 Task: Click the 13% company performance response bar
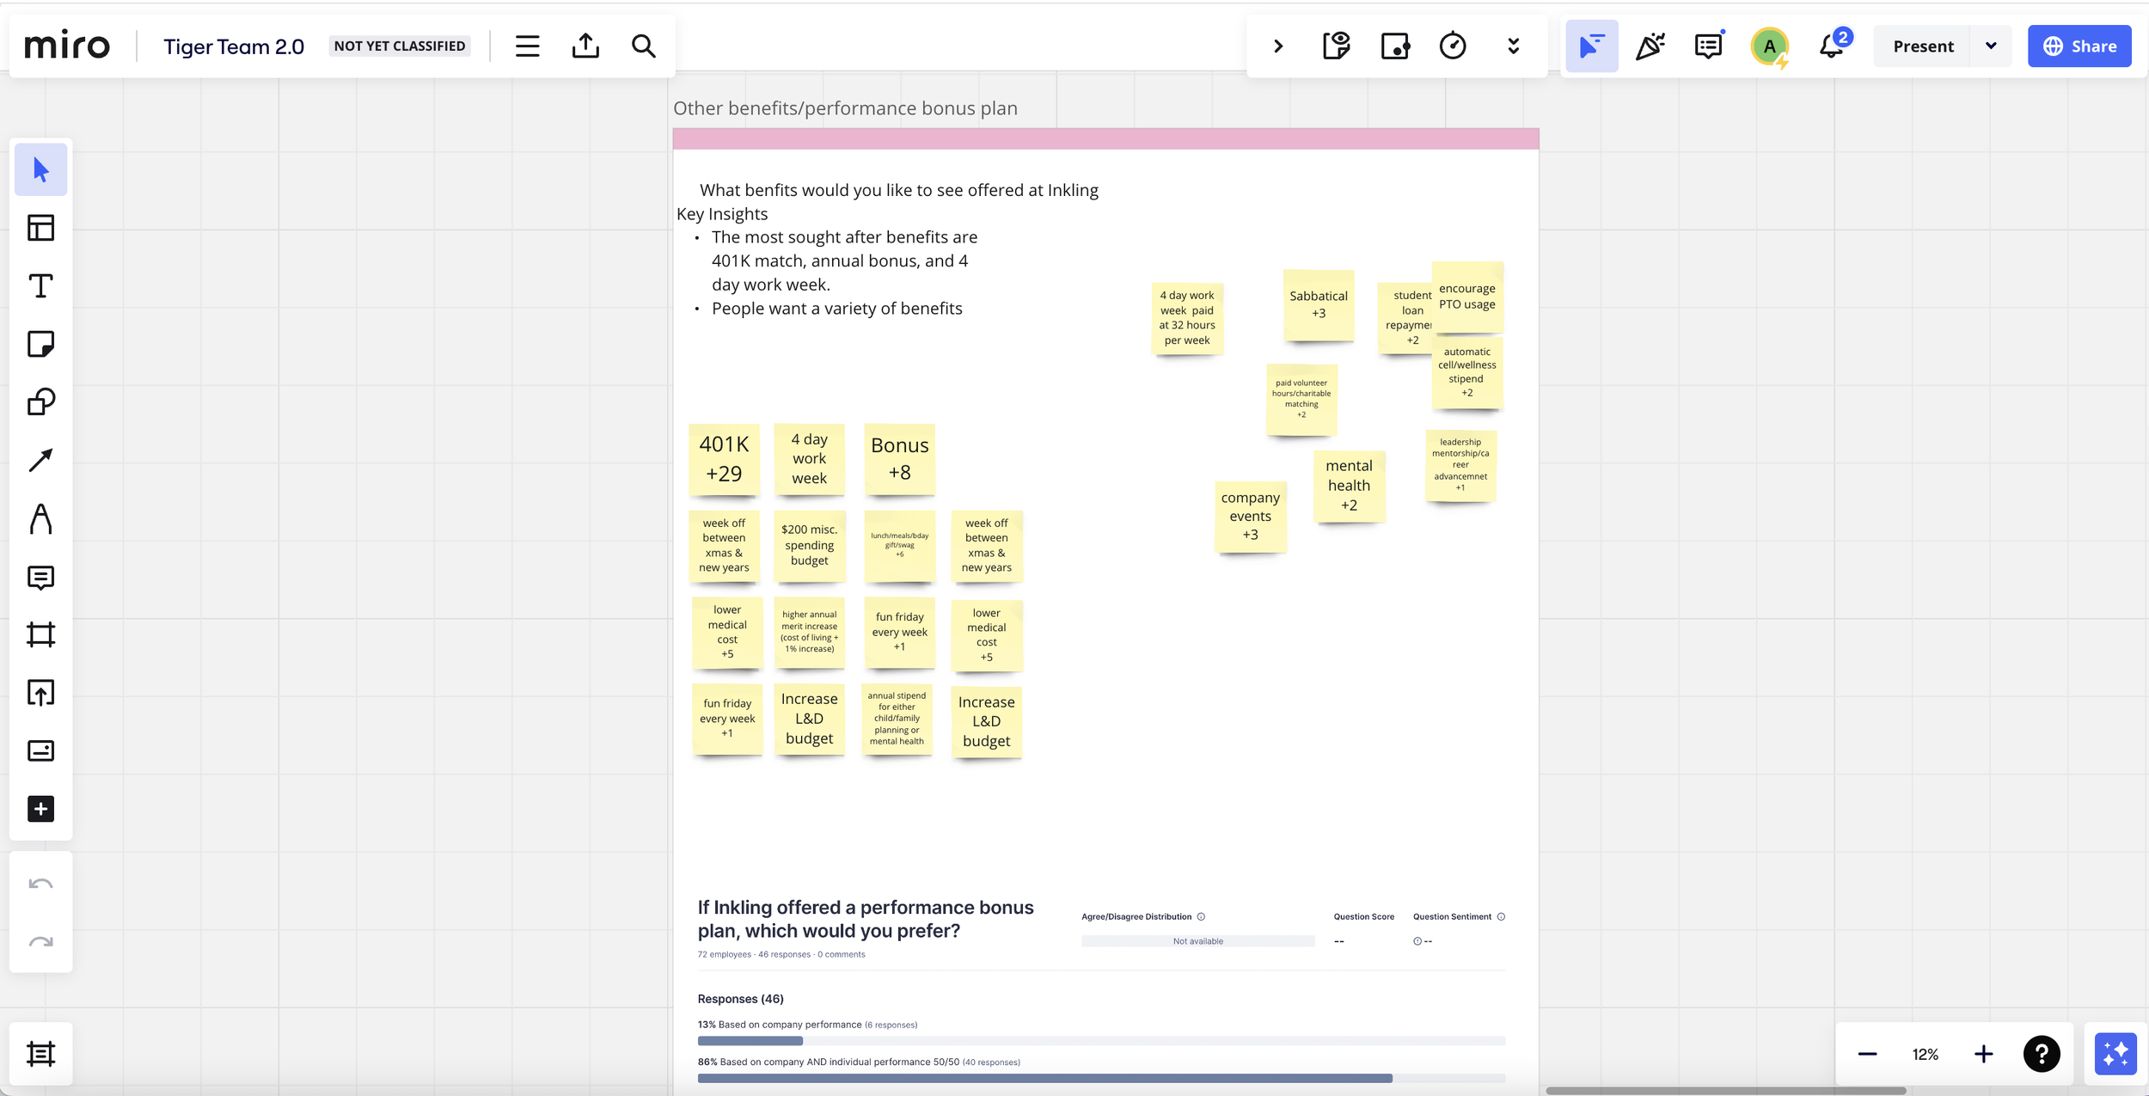coord(1101,1041)
